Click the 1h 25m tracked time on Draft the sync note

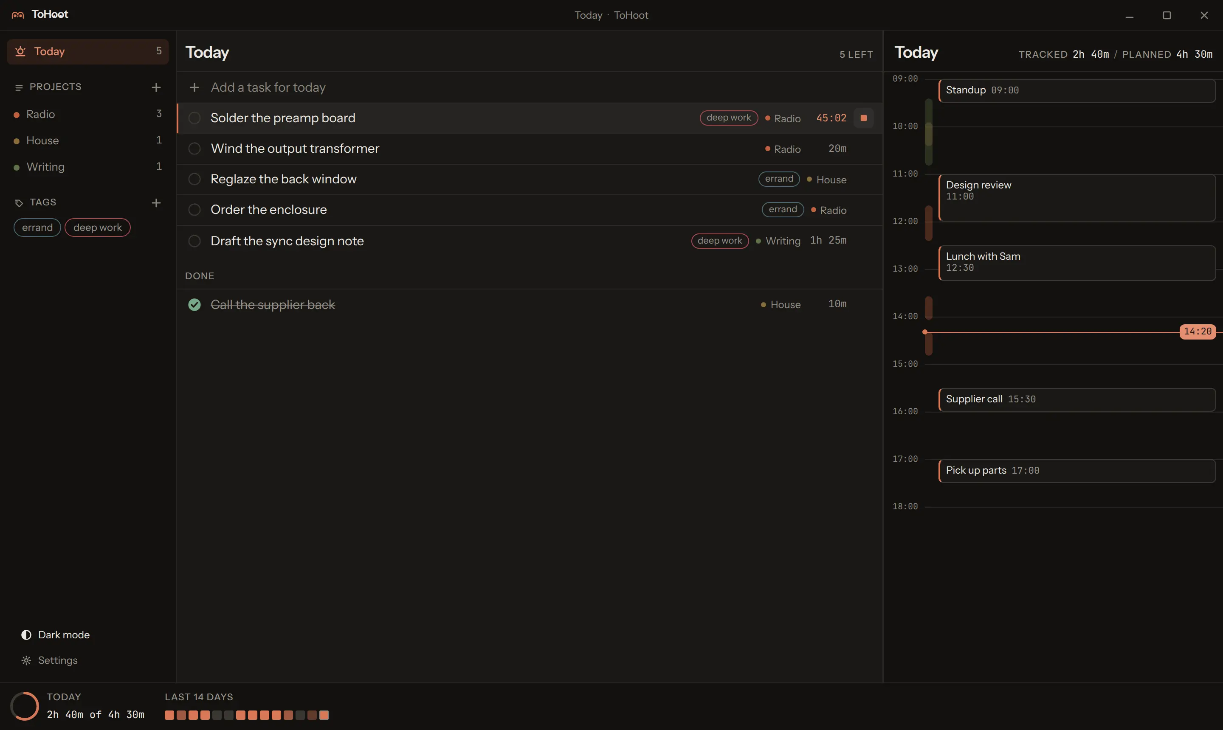(x=828, y=241)
